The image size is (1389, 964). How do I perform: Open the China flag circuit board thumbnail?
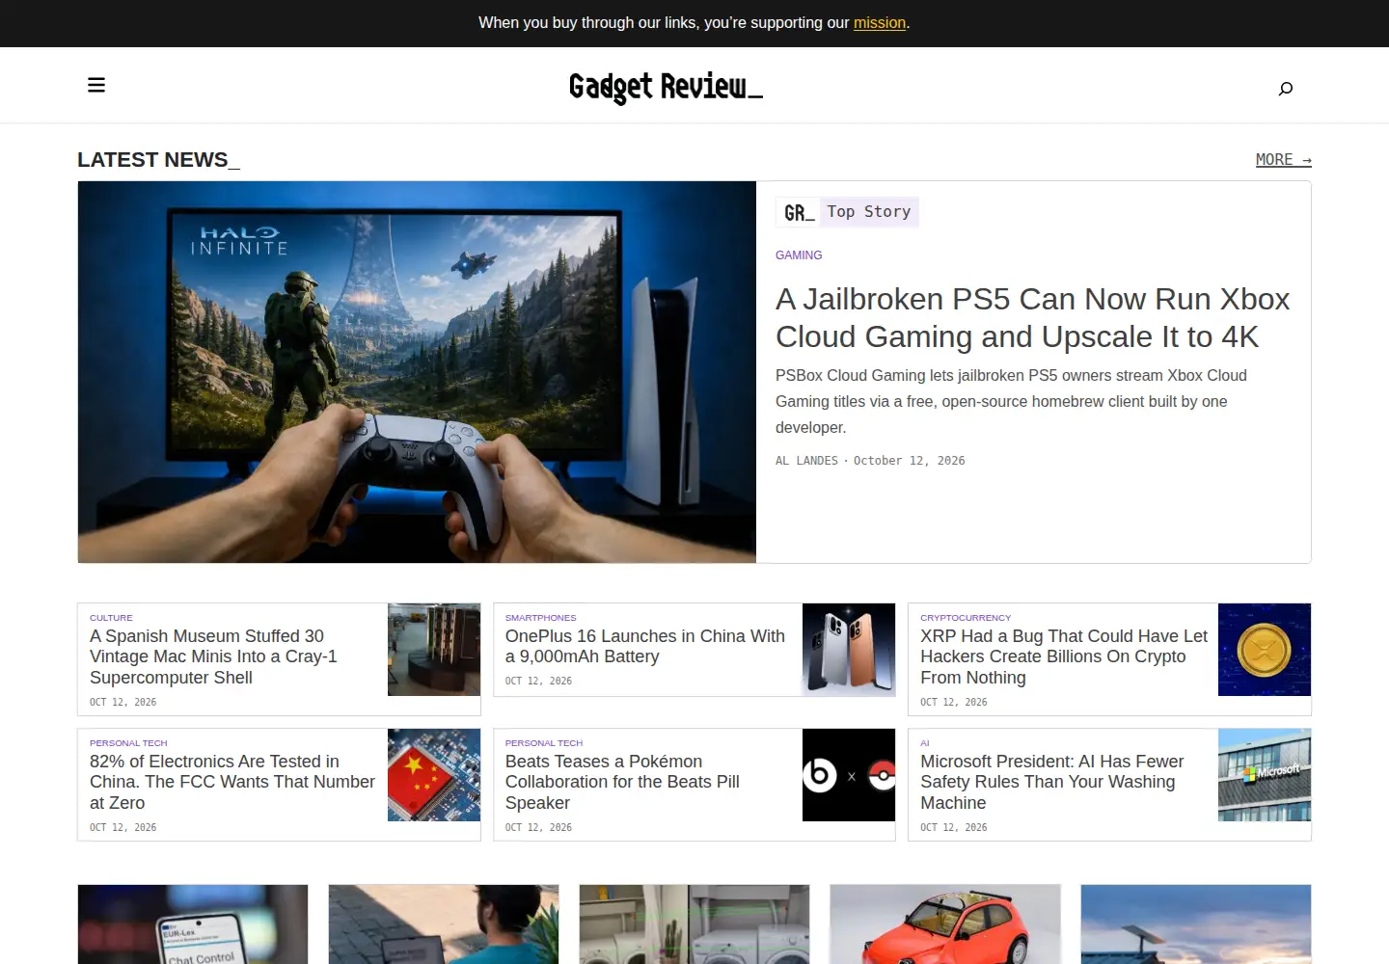434,775
